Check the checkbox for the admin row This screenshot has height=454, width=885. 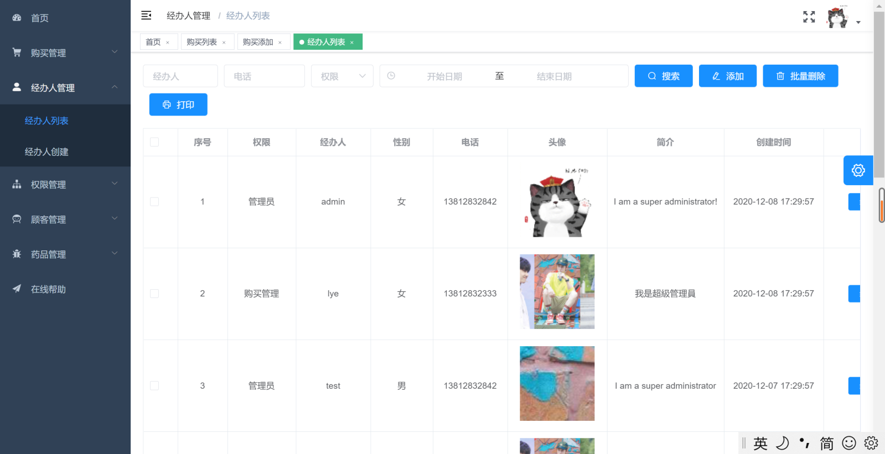[x=154, y=202]
